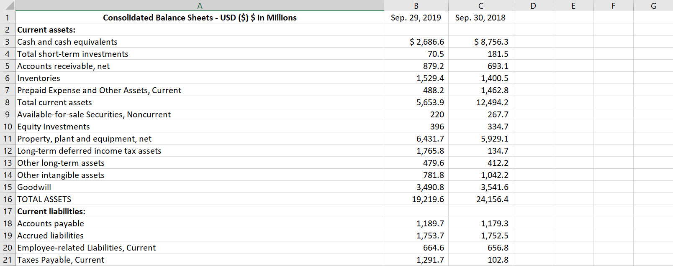673x266 pixels.
Task: Click the 1,765.8 value cell
Action: pos(416,151)
